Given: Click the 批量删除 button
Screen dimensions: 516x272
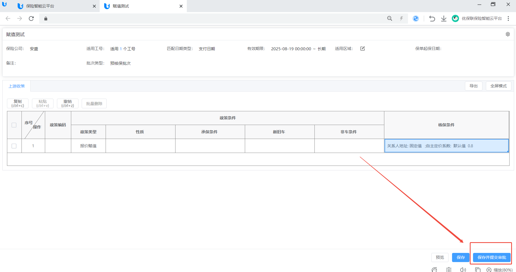Looking at the screenshot, I should (x=94, y=103).
